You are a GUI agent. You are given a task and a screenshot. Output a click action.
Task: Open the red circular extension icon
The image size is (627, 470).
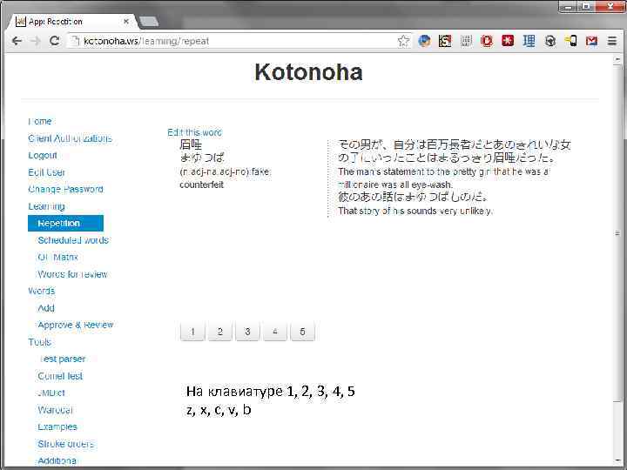[487, 41]
